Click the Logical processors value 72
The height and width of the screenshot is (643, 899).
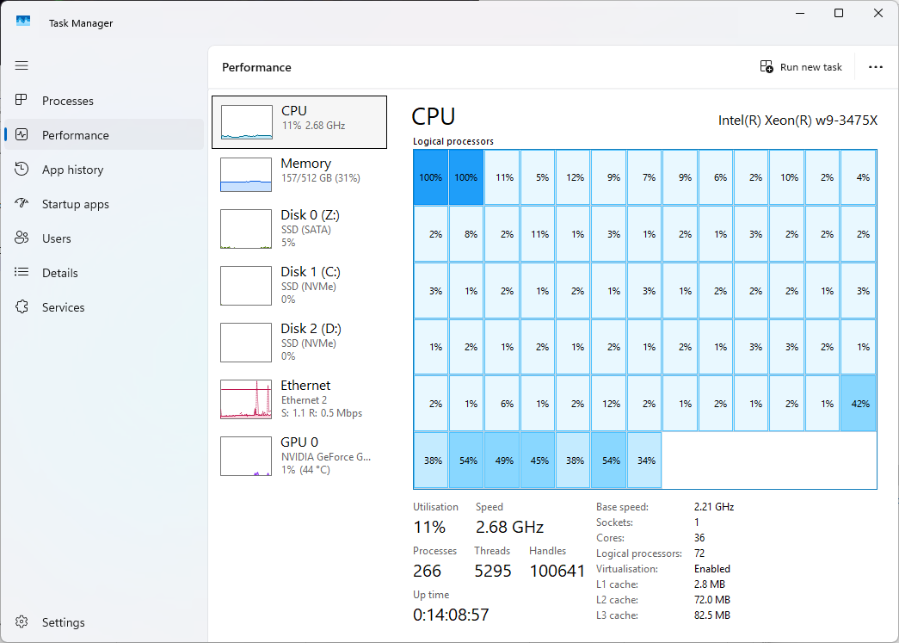coord(699,553)
